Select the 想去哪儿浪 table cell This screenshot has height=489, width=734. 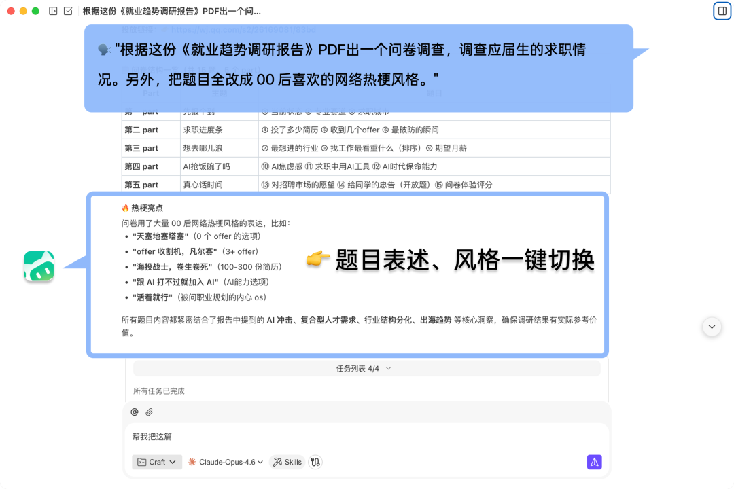coord(219,148)
